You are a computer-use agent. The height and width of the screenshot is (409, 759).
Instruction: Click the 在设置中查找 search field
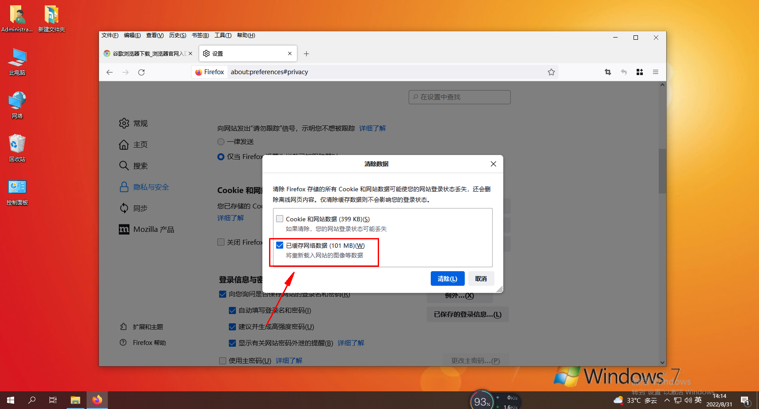pos(459,97)
